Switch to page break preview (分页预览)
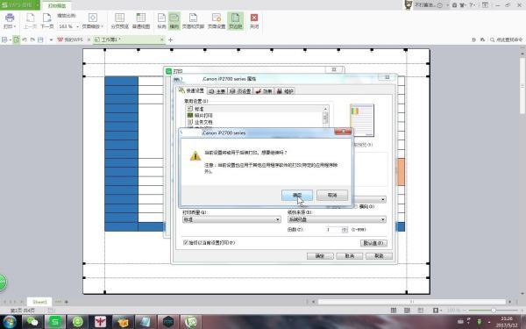Image resolution: width=526 pixels, height=329 pixels. click(x=120, y=21)
